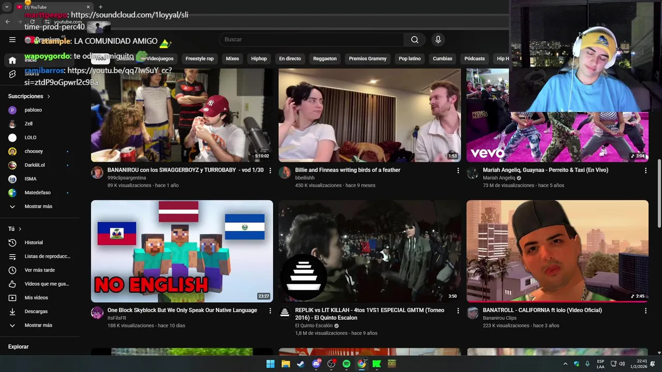The width and height of the screenshot is (662, 372).
Task: Select the Reggaeton filter chip
Action: click(325, 59)
